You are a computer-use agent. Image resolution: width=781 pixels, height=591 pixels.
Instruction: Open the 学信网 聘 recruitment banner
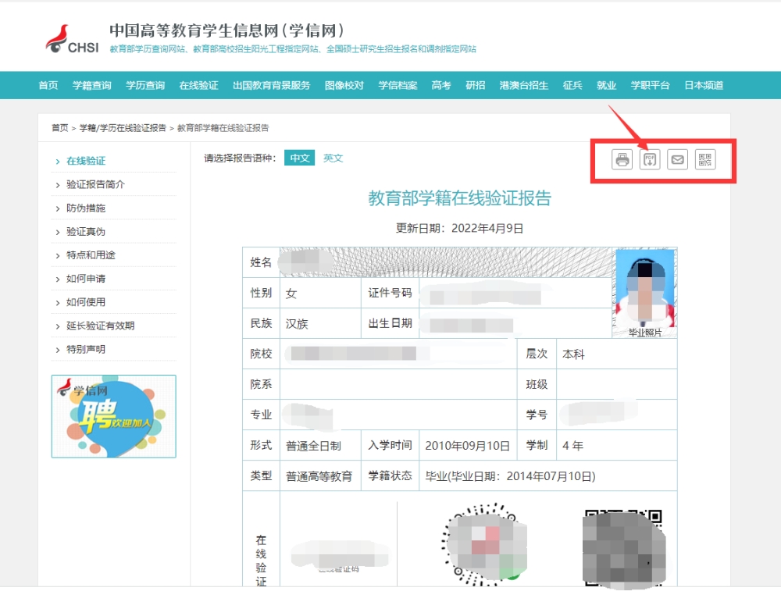point(113,416)
